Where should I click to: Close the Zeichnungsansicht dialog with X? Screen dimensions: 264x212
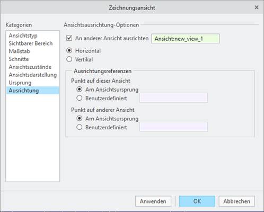(257, 7)
